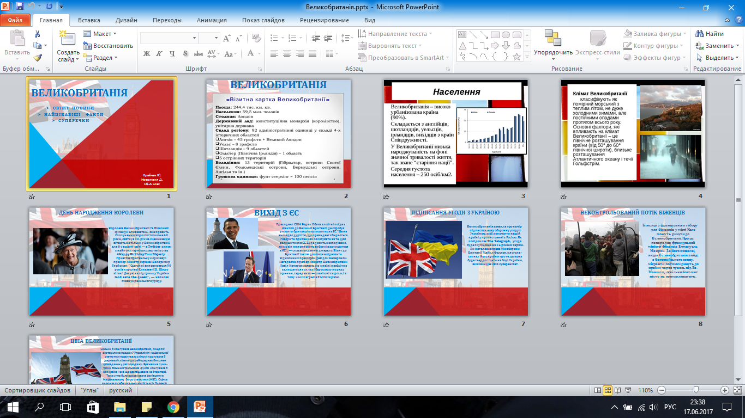Image resolution: width=745 pixels, height=418 pixels.
Task: Switch to the Вставка tab
Action: [x=89, y=20]
